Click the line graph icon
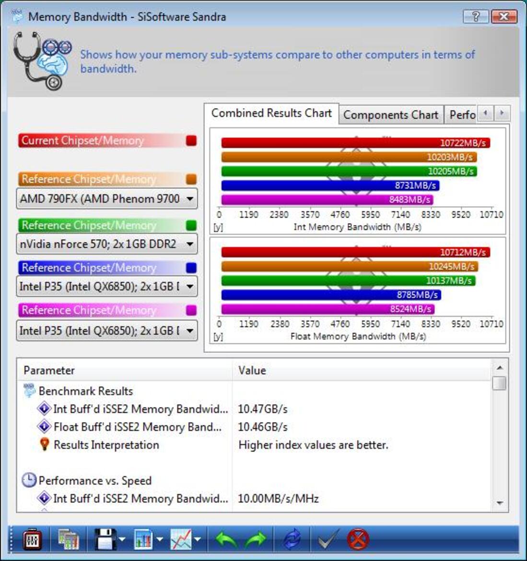The height and width of the screenshot is (561, 527). 181,539
